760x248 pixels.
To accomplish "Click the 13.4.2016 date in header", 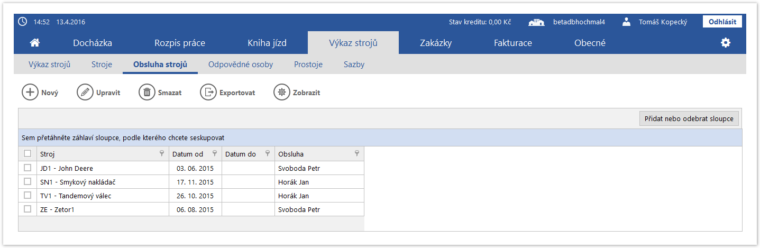I will tap(71, 22).
